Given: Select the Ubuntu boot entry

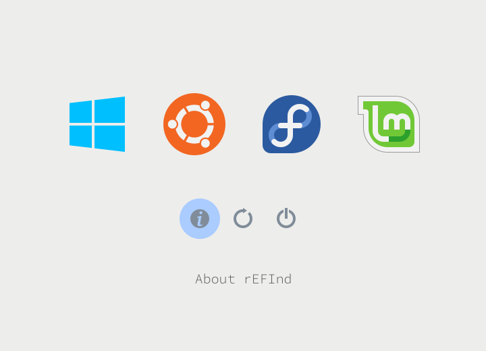Looking at the screenshot, I should click(x=194, y=124).
